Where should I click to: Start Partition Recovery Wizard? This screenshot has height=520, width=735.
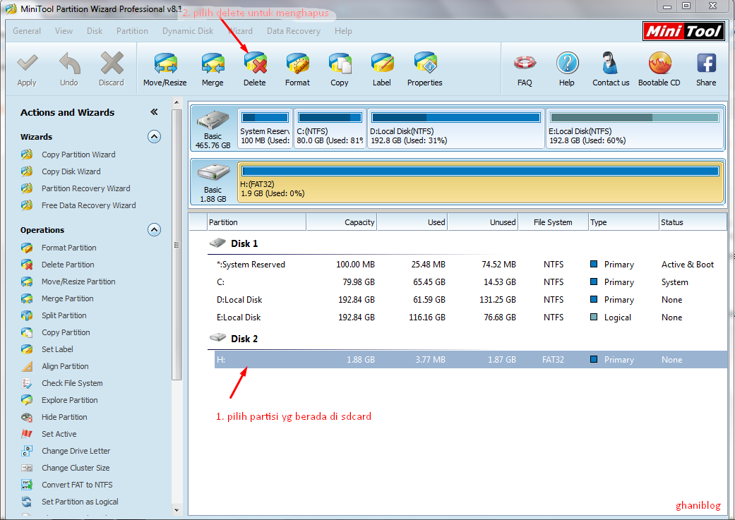pyautogui.click(x=85, y=188)
